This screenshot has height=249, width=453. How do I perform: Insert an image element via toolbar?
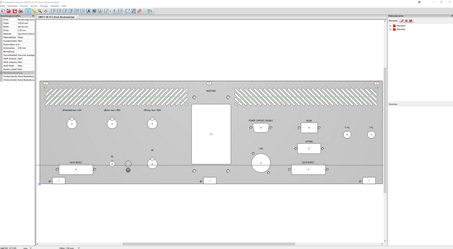[x=100, y=11]
